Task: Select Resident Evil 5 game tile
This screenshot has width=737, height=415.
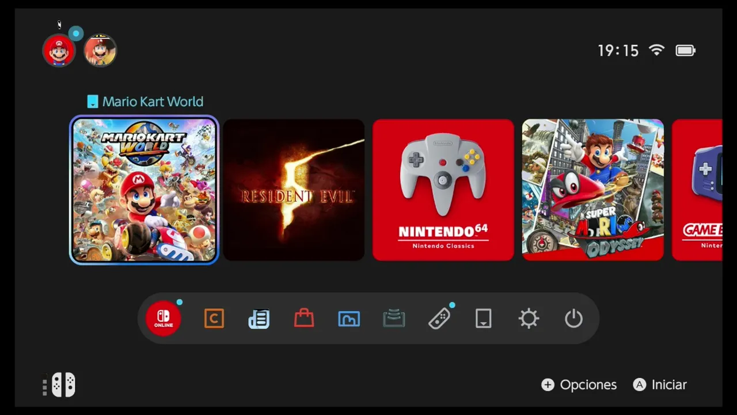Action: pos(294,190)
